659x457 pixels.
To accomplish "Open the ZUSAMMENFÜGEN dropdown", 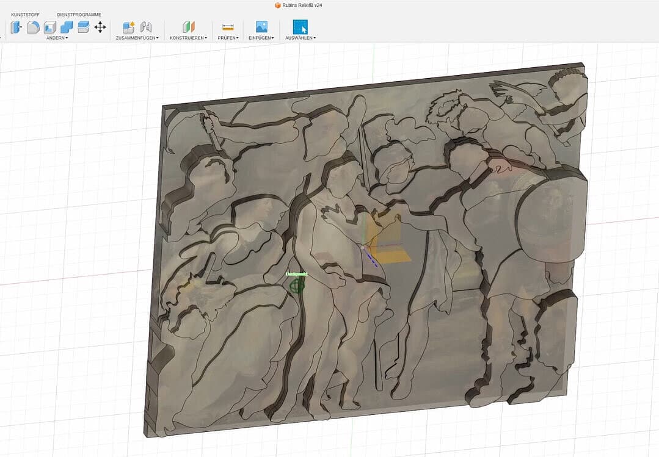I will coord(137,38).
